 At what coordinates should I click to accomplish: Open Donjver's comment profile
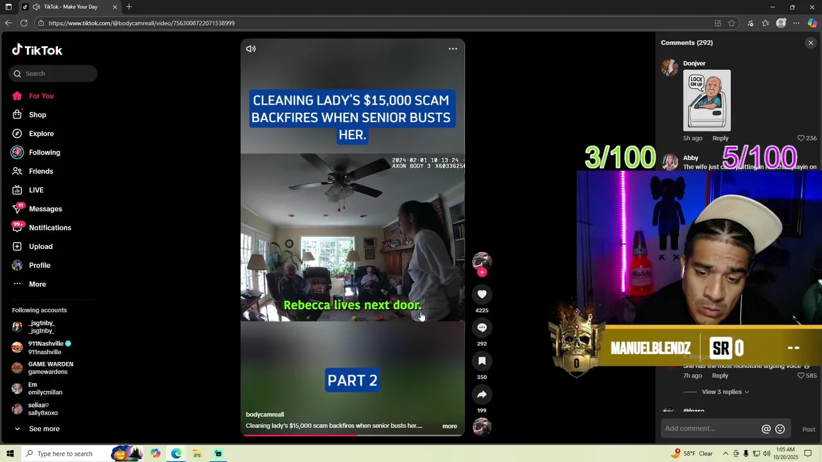click(694, 64)
